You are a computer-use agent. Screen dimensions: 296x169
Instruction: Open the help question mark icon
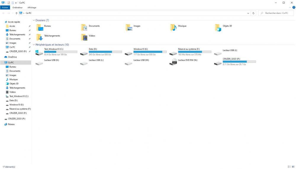tap(294, 8)
